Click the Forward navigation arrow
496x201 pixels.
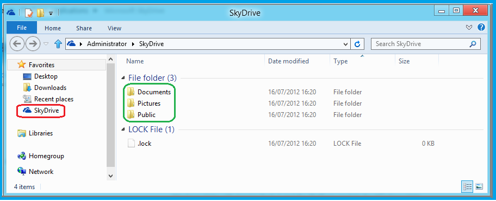[33, 44]
